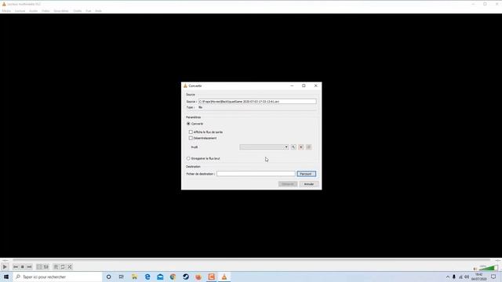
Task: Open the system volume tray icon
Action: pos(467,277)
